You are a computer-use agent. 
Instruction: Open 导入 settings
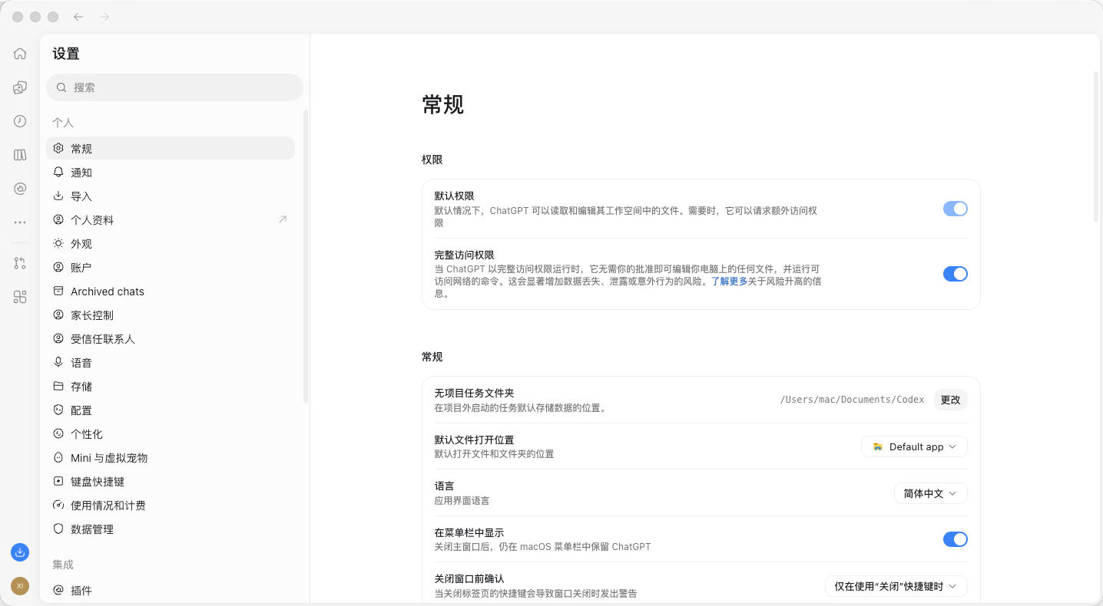(x=171, y=196)
